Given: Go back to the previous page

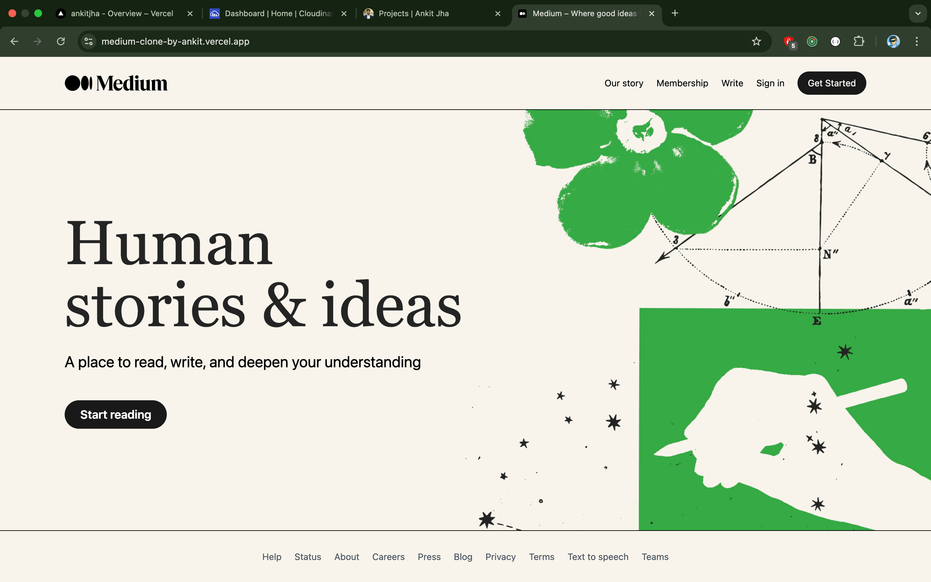Looking at the screenshot, I should (14, 41).
